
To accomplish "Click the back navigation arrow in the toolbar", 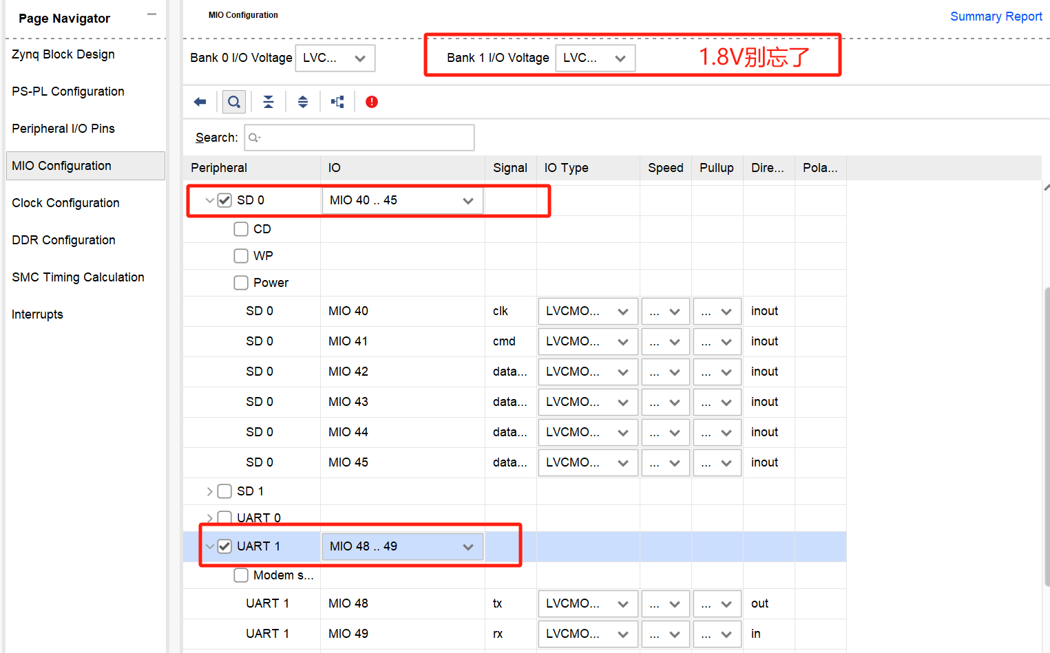I will pos(199,101).
